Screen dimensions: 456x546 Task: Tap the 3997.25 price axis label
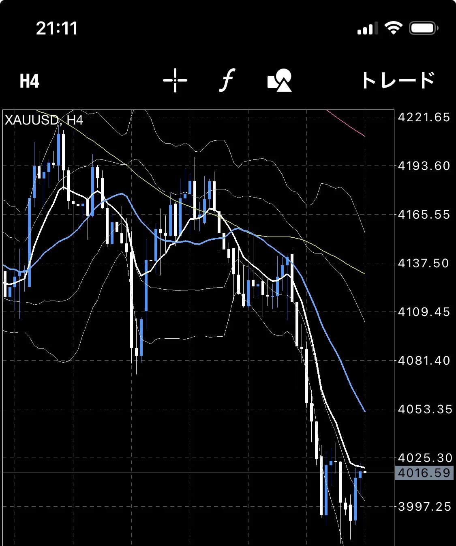click(x=424, y=507)
